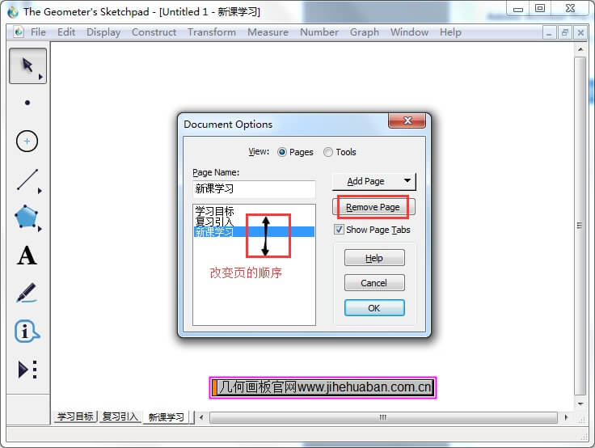Screen dimensions: 595x448
Task: Select the Point tool
Action: pos(27,103)
